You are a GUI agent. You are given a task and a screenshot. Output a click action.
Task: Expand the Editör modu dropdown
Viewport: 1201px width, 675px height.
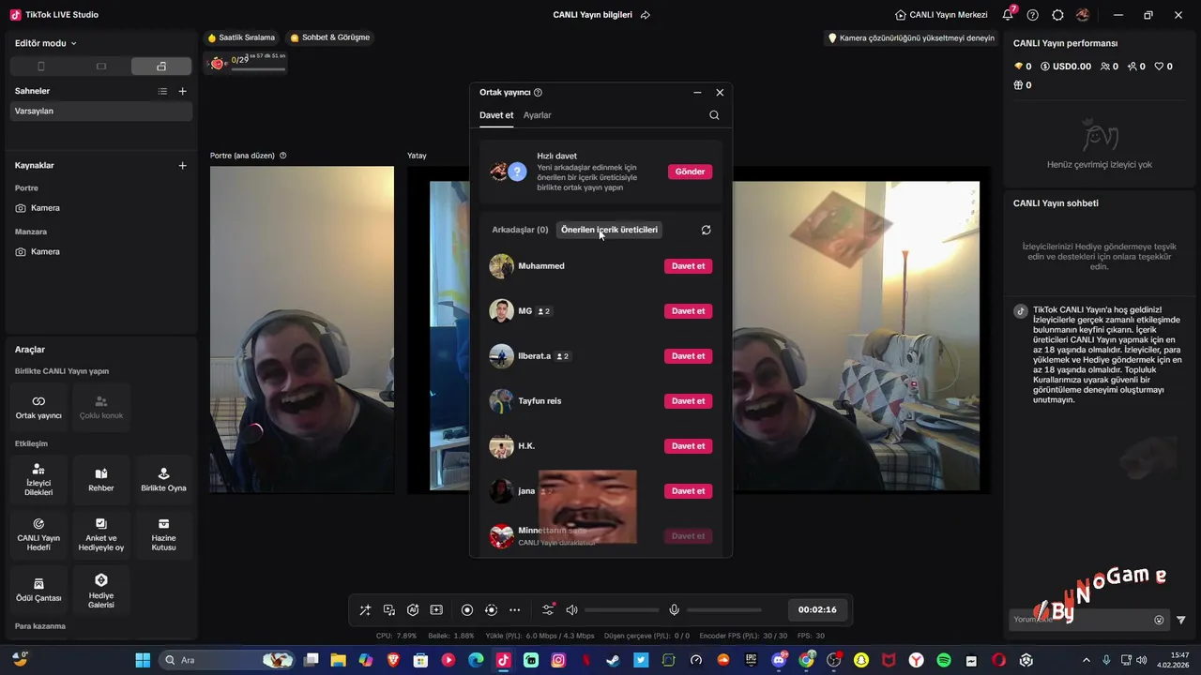pos(46,43)
